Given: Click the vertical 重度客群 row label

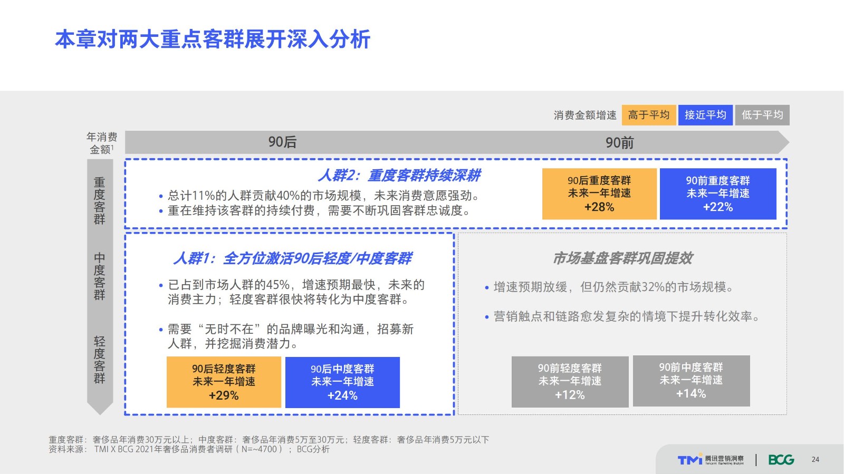Looking at the screenshot, I should click(99, 201).
